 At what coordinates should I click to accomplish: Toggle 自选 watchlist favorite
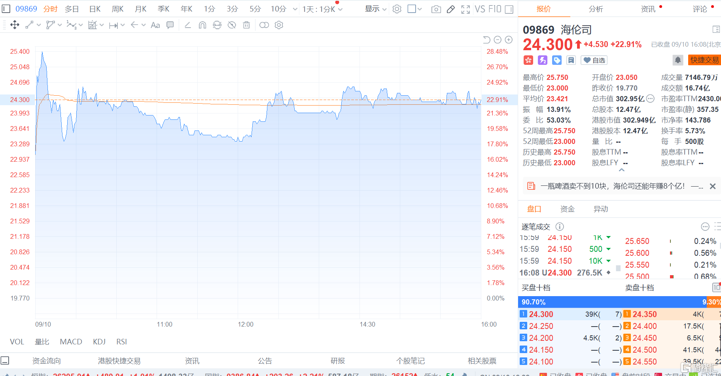tap(594, 60)
